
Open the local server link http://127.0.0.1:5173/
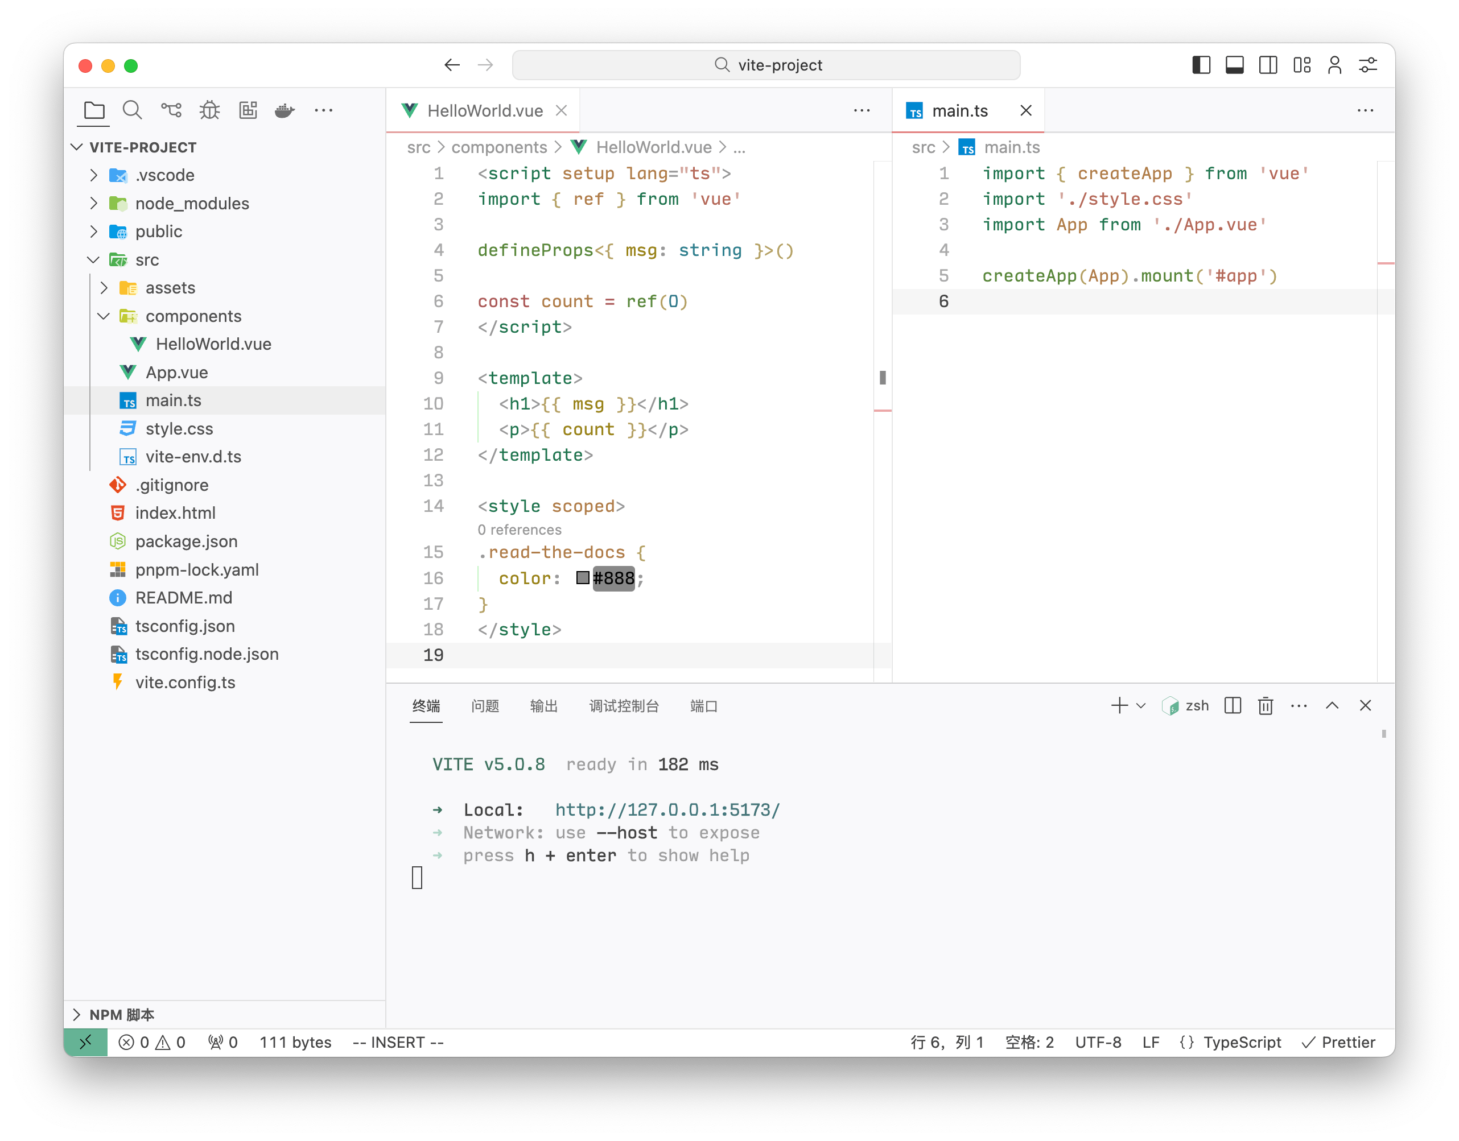[667, 809]
